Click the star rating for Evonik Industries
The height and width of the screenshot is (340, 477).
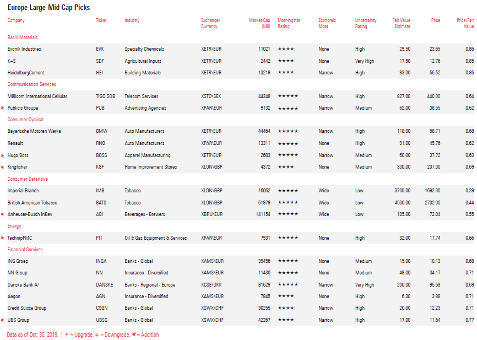pyautogui.click(x=285, y=49)
